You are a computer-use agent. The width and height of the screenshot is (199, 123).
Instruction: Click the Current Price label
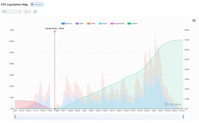click(x=55, y=29)
